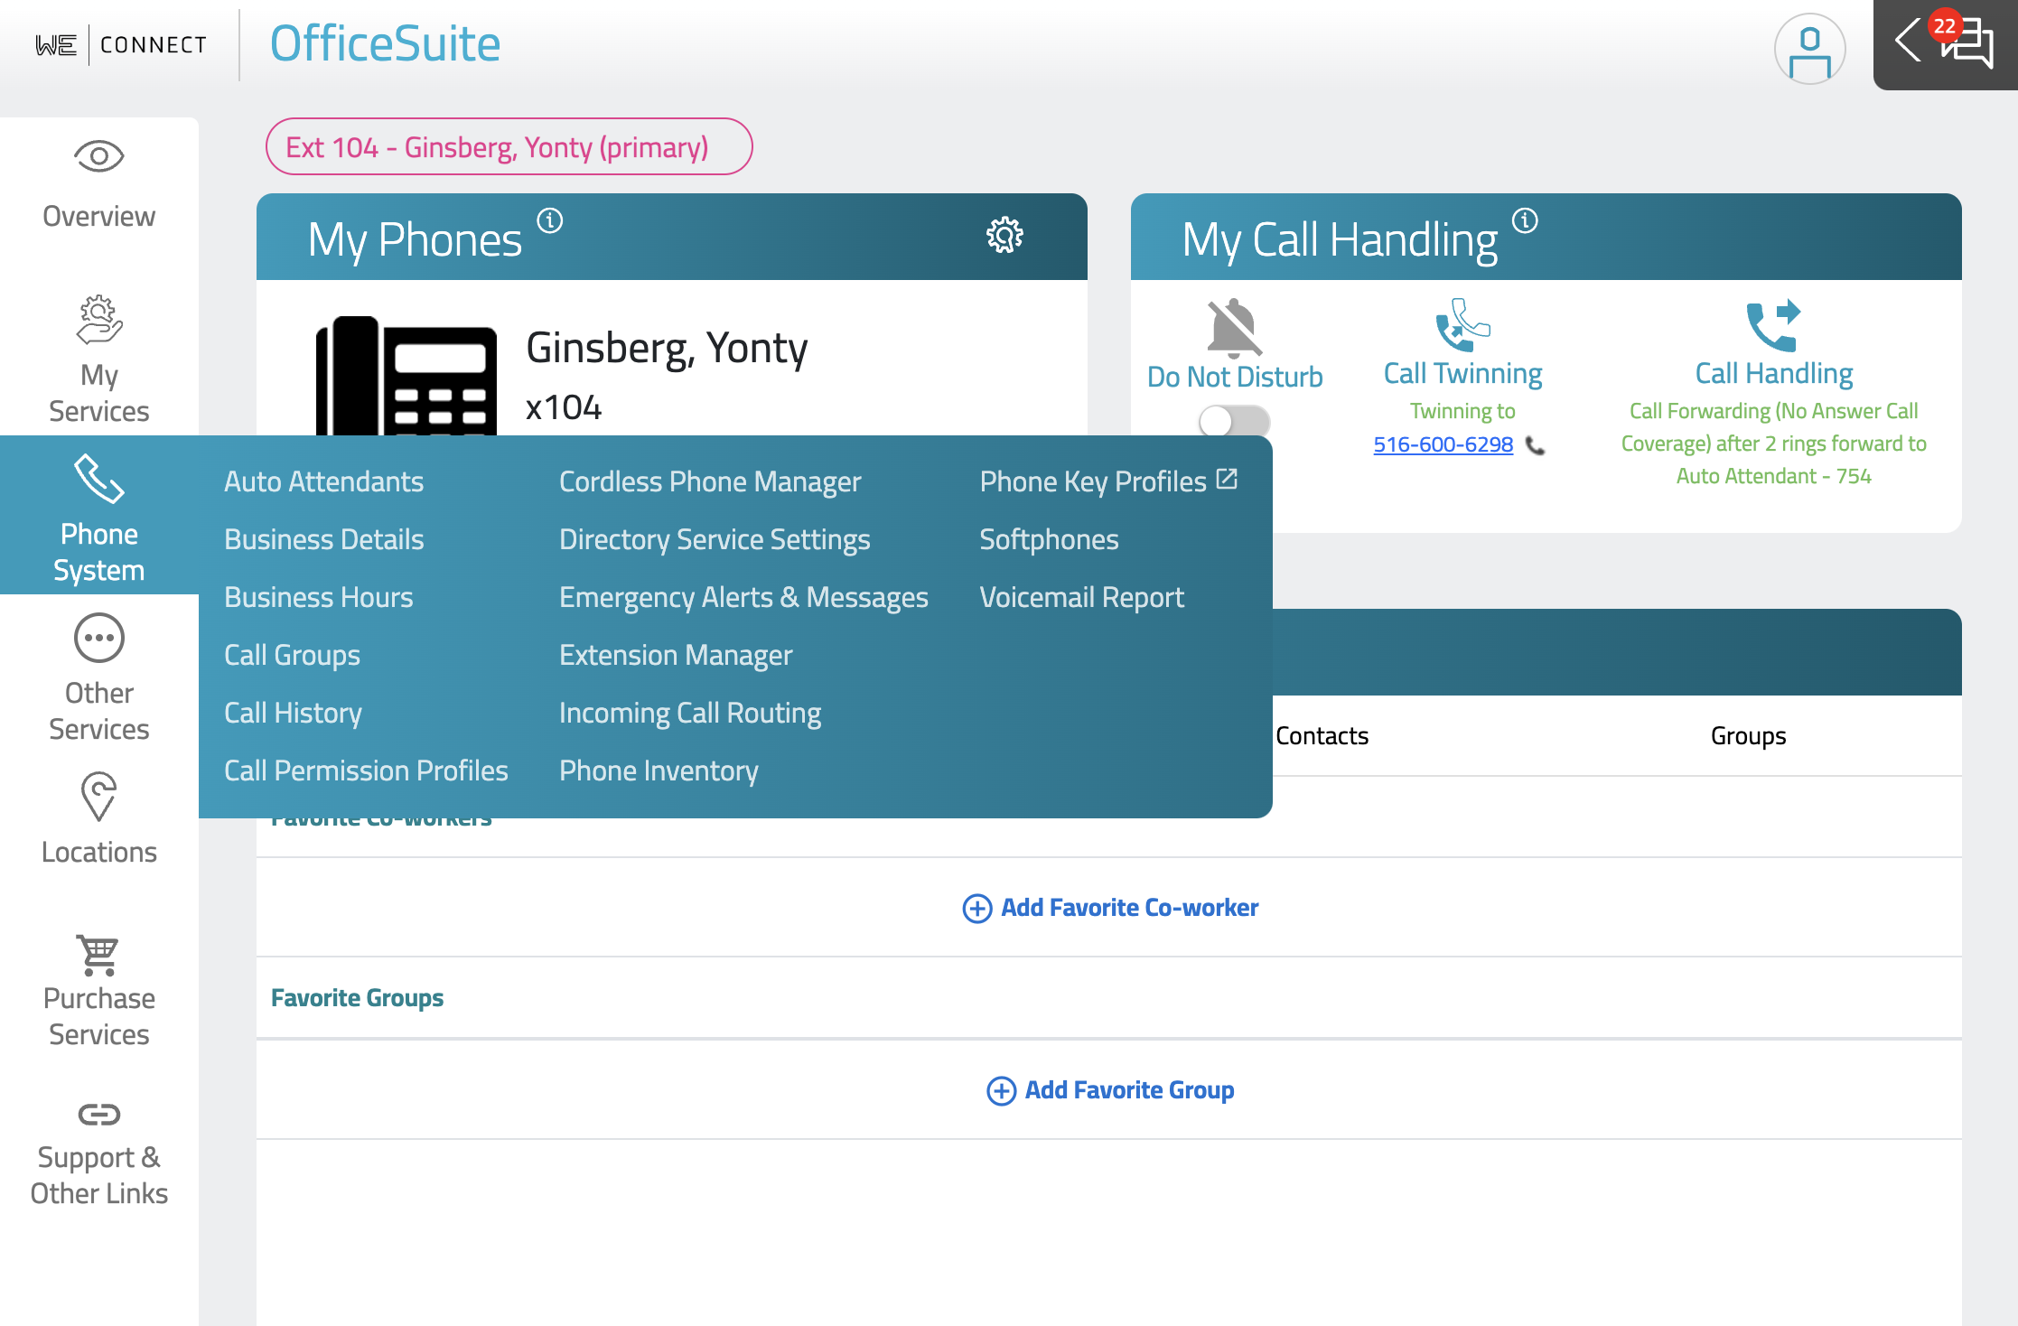Click the My Phones info icon

click(x=550, y=220)
